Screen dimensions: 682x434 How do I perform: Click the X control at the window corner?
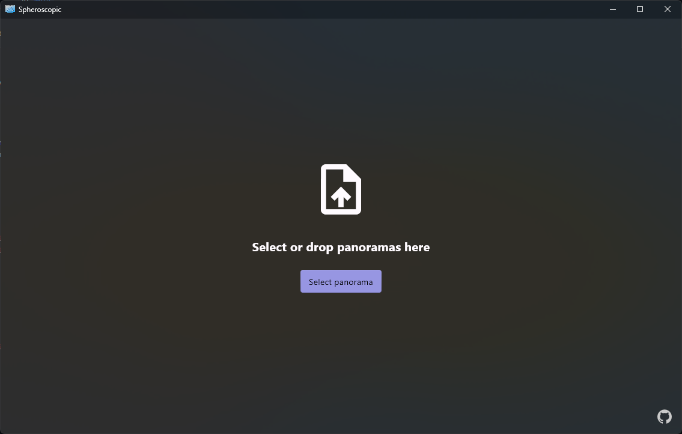pos(668,9)
